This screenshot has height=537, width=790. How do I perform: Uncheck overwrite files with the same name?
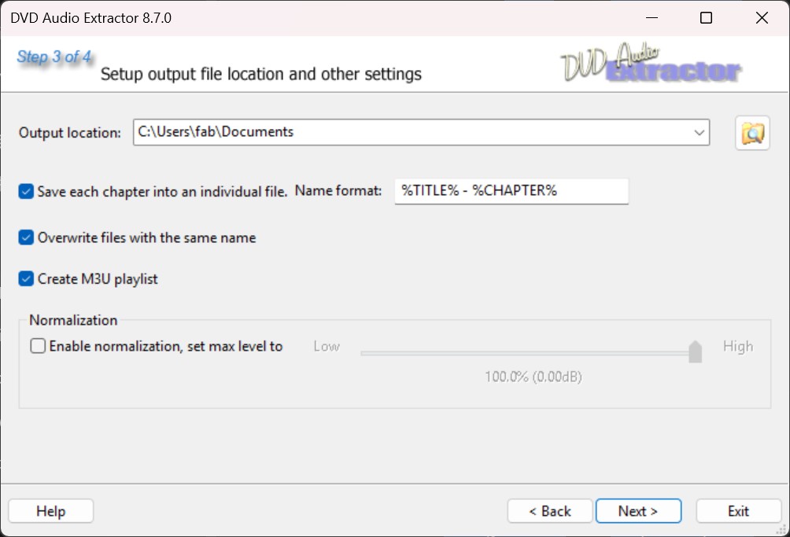(x=25, y=237)
